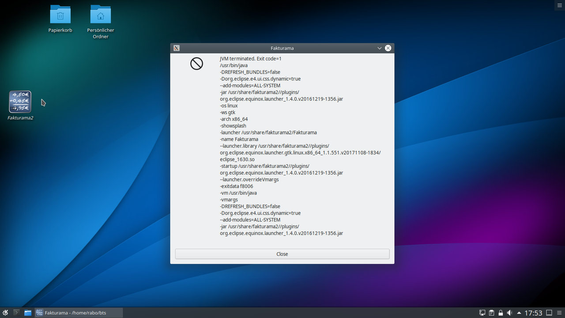565x318 pixels.
Task: Click 'JVM terminated. Exit code=1' text
Action: pyautogui.click(x=251, y=59)
